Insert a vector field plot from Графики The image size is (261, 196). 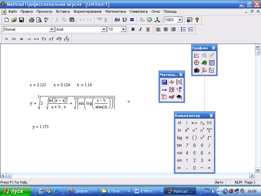(211, 70)
